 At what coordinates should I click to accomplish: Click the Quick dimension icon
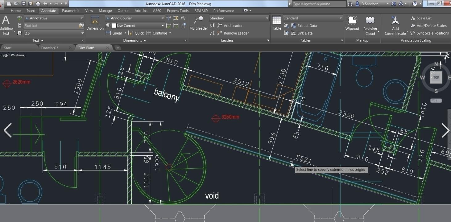(x=131, y=33)
